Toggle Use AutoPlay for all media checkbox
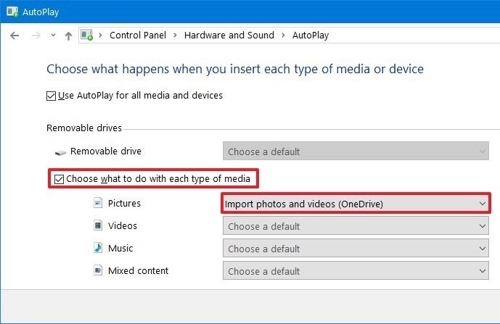500x324 pixels. tap(52, 96)
